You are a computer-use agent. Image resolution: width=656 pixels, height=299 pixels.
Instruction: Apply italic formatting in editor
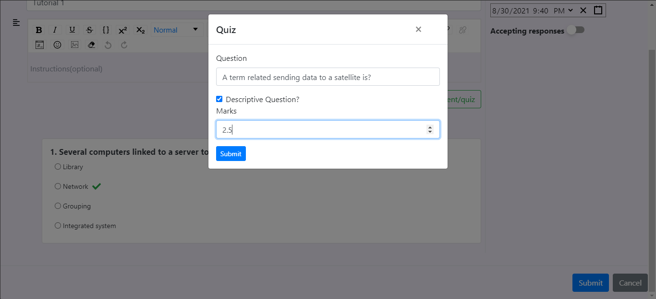(55, 30)
